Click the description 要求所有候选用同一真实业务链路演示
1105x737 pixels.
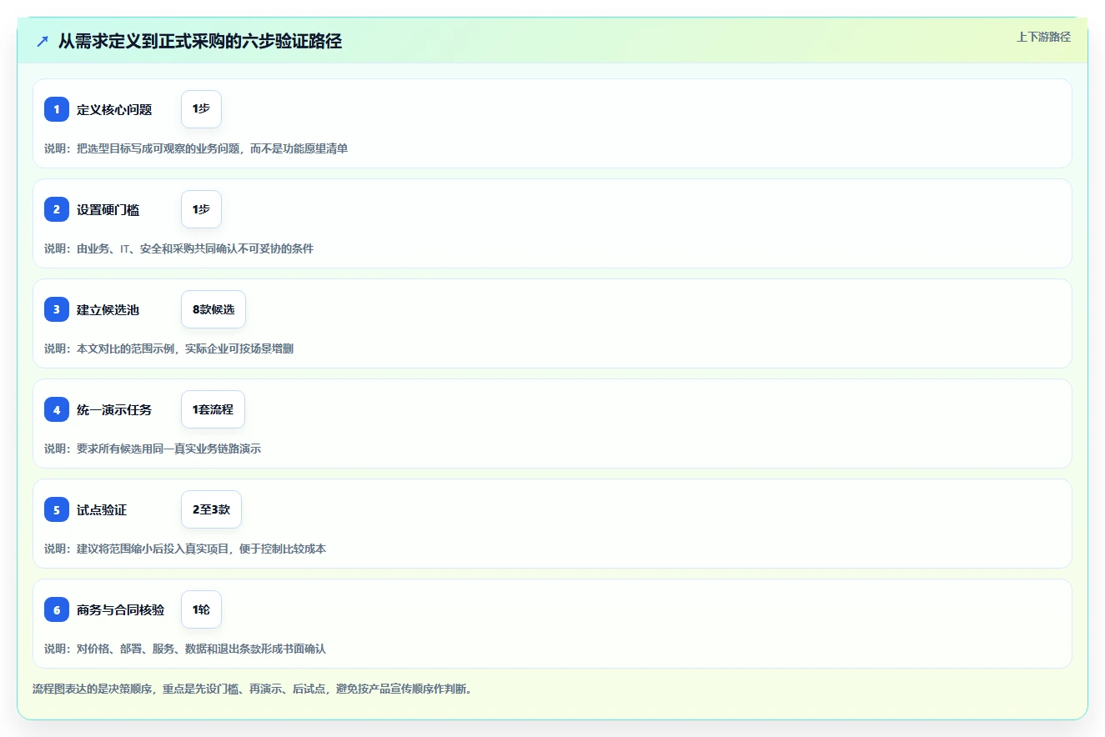(153, 449)
